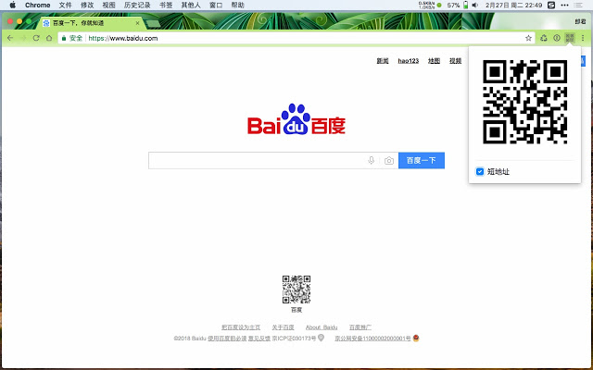
Task: Click the address bar URL https://www.baidu.com
Action: pos(123,38)
